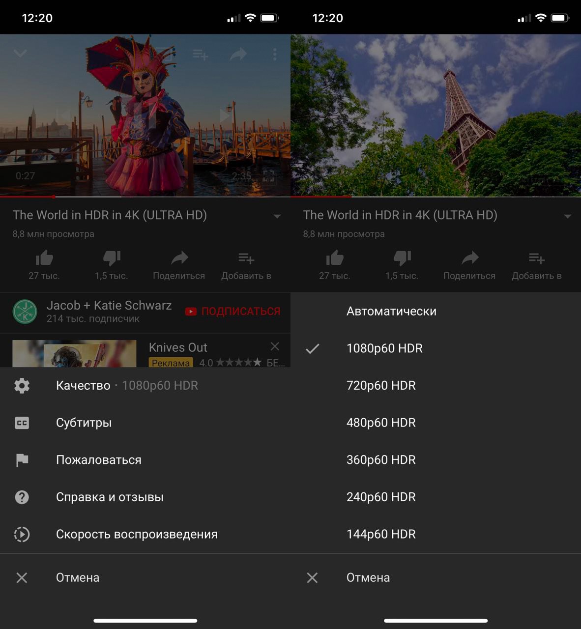This screenshot has width=581, height=629.
Task: Select 720p60 HDR quality
Action: (x=436, y=386)
